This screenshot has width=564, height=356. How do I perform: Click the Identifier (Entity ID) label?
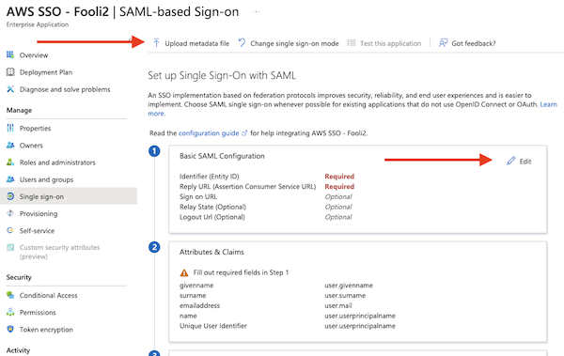point(209,177)
